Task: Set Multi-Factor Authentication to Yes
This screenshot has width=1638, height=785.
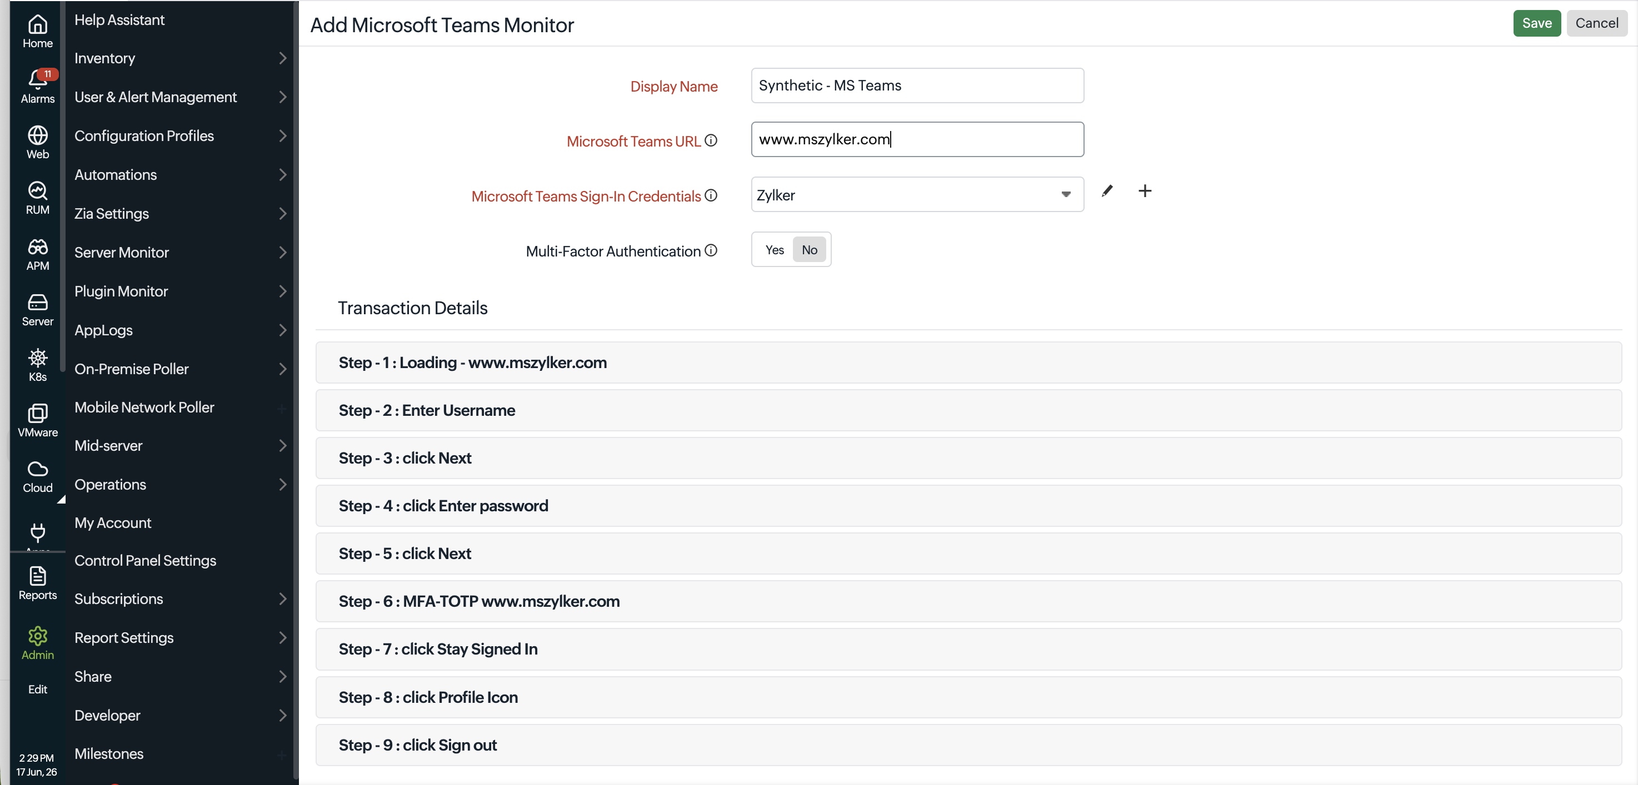Action: click(x=775, y=250)
